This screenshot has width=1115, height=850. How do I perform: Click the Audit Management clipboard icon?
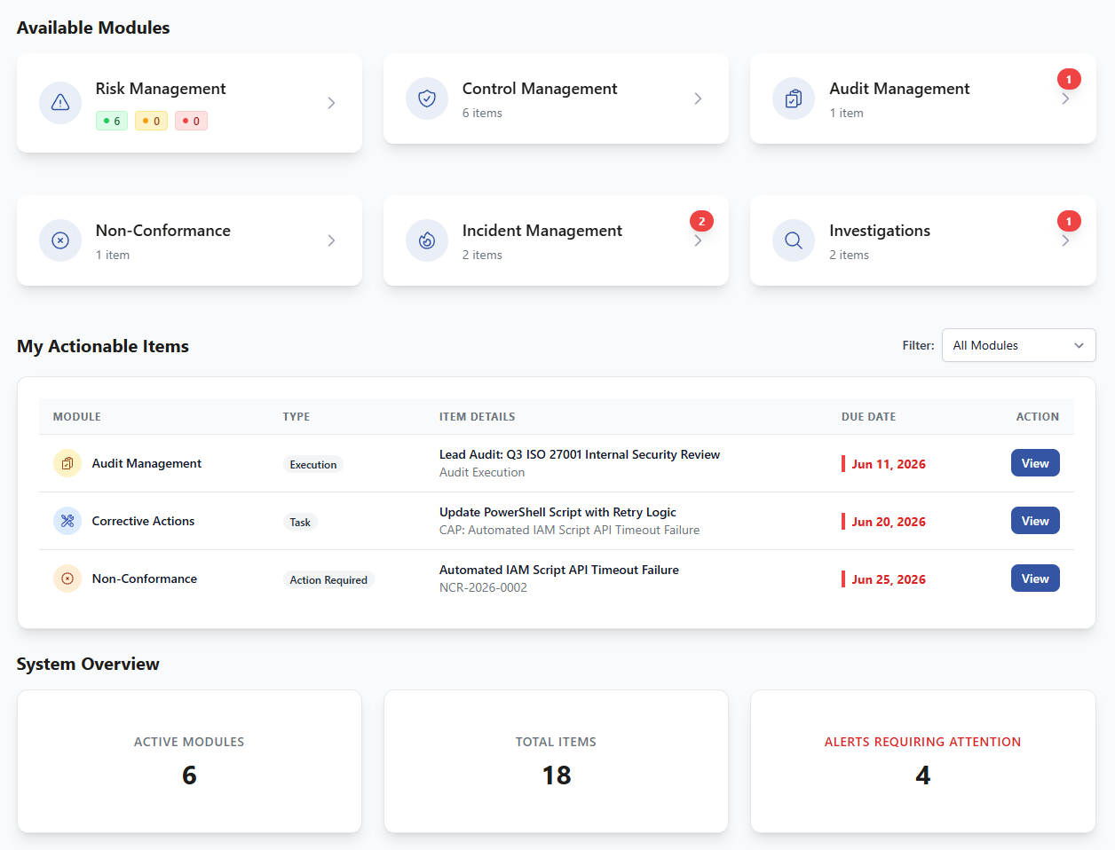tap(794, 98)
